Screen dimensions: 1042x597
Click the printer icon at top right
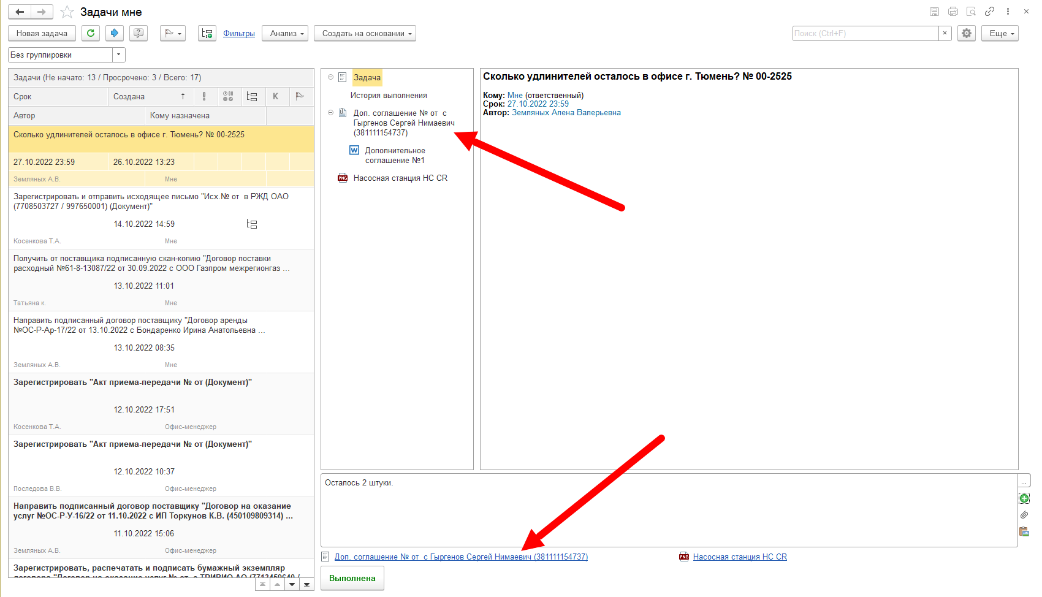click(953, 12)
